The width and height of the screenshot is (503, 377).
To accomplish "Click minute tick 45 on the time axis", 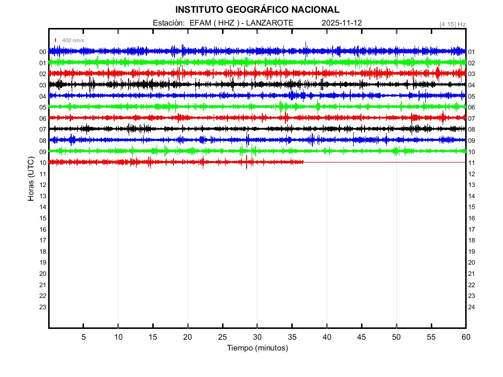I will 362,337.
